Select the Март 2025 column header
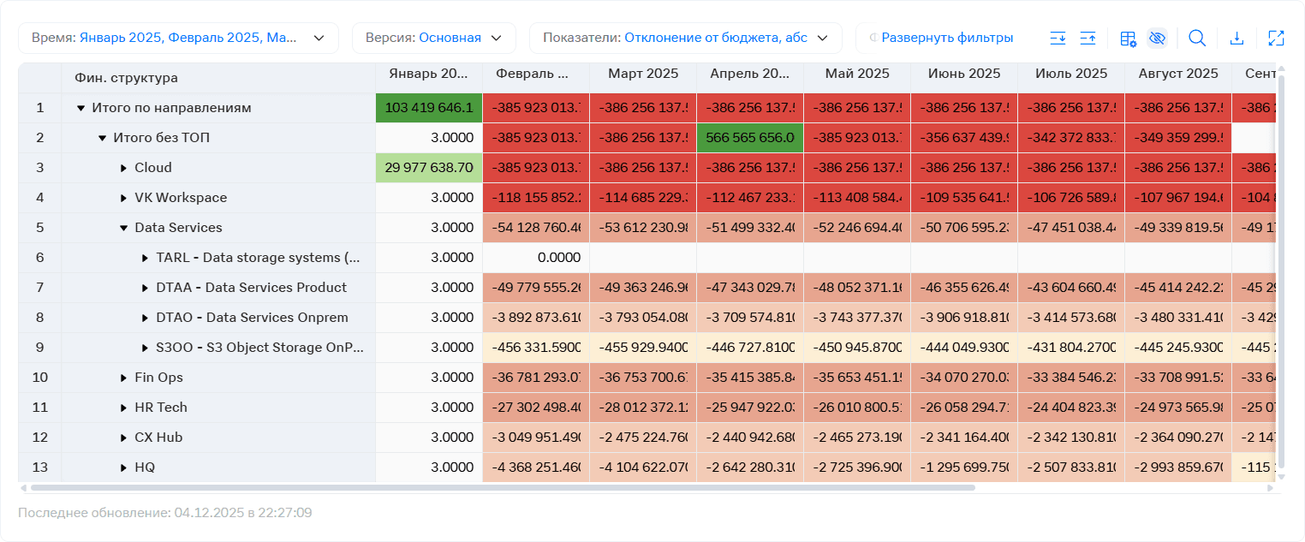Image resolution: width=1305 pixels, height=542 pixels. pos(643,74)
